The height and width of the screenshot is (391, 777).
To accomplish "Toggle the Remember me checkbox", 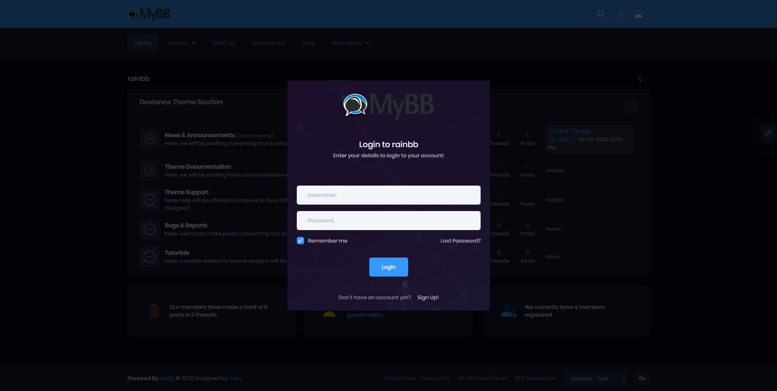I will 300,241.
